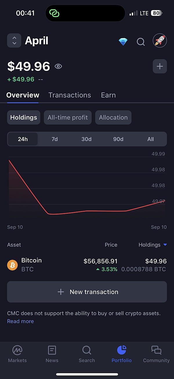Open the April portfolio switcher
Screen dimensions: 174x379
click(14, 41)
